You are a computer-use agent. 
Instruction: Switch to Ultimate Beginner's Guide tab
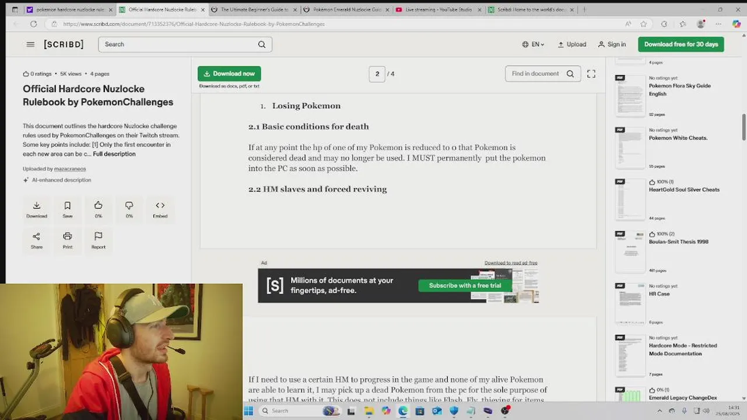(x=254, y=10)
